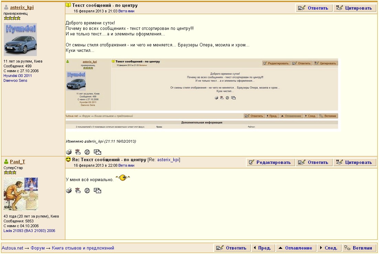Viewport: 379px width, 254px height.
Task: Open the Hyundai i30 2011 car link
Action: tap(18, 76)
